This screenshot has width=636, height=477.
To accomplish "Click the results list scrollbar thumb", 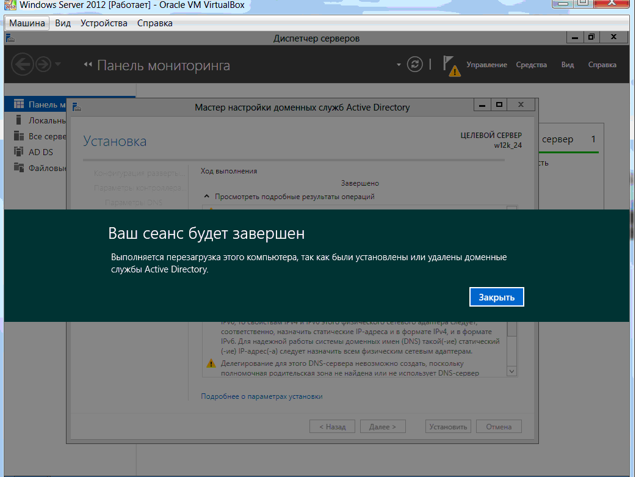I will point(512,329).
